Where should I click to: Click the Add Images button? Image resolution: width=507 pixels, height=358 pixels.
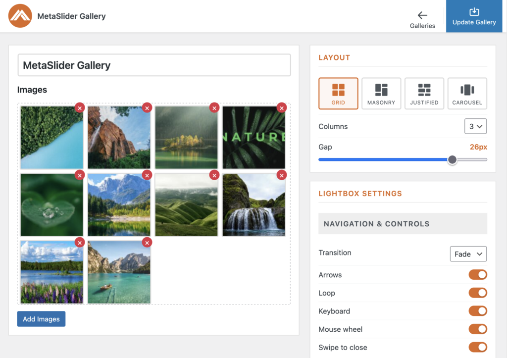point(41,319)
